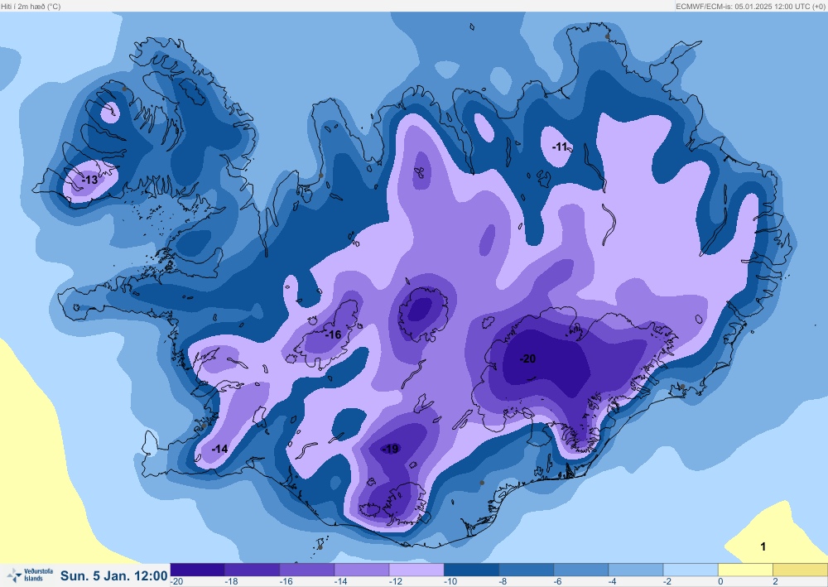Click the darker yellow above-2 legend swatch
This screenshot has height=587, width=828.
pos(801,570)
